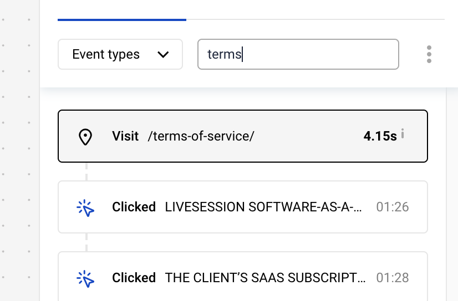Expand the chevron arrow next to Event types
The width and height of the screenshot is (458, 301).
[163, 54]
